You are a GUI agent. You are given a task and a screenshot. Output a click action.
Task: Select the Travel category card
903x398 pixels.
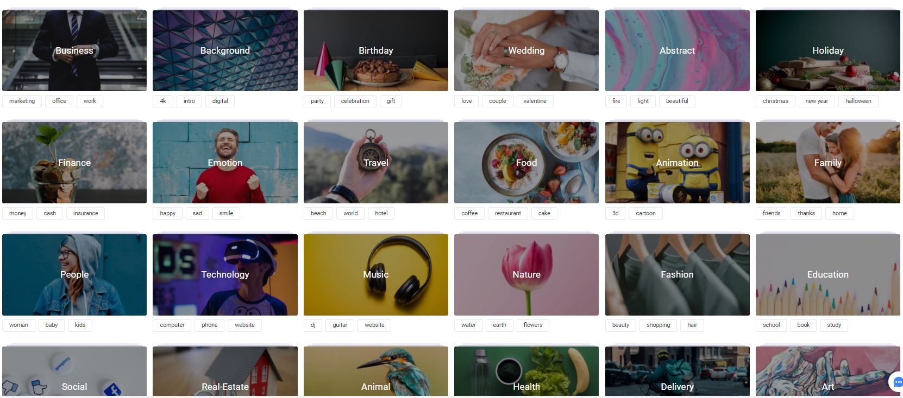[x=376, y=163]
